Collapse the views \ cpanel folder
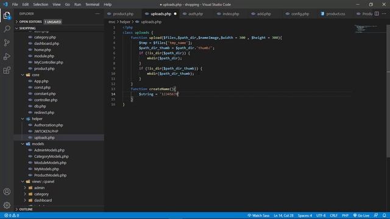The image size is (390, 219). (43, 181)
